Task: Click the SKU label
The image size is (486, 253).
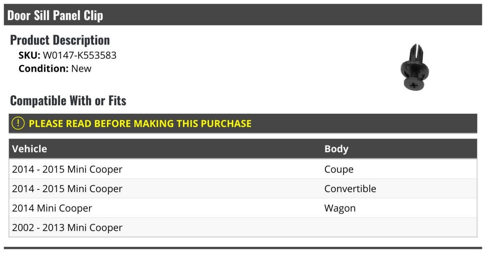Action: [x=29, y=55]
